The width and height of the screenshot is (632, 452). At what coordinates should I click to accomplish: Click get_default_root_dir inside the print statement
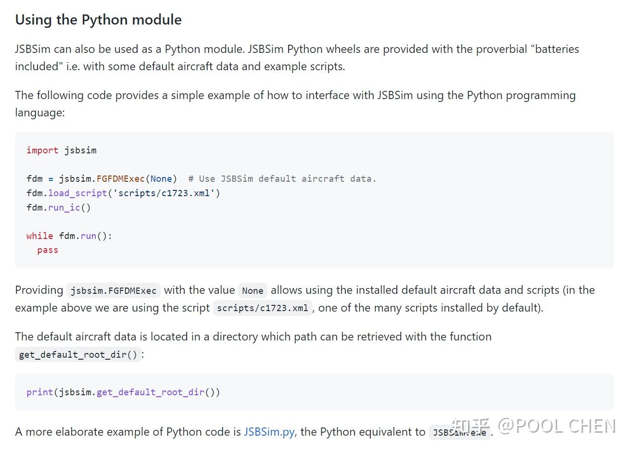pyautogui.click(x=151, y=392)
